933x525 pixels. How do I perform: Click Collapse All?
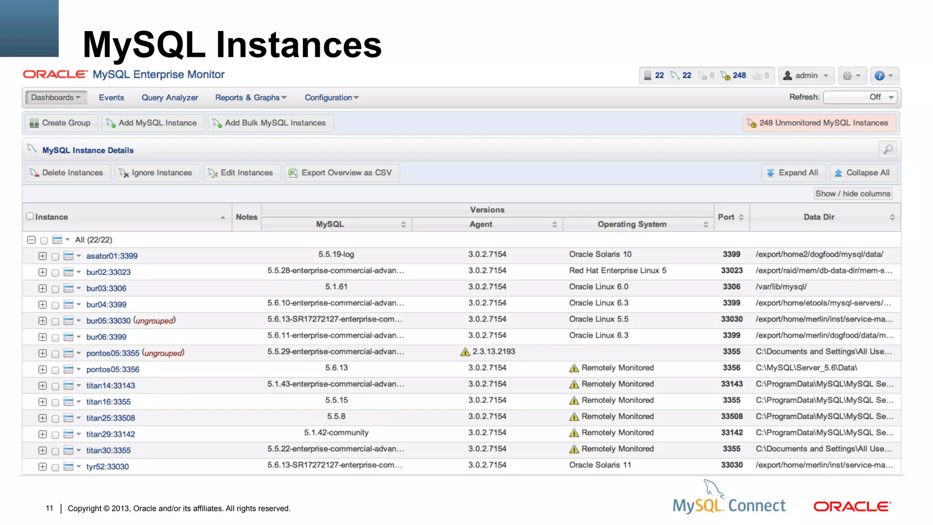click(x=863, y=173)
